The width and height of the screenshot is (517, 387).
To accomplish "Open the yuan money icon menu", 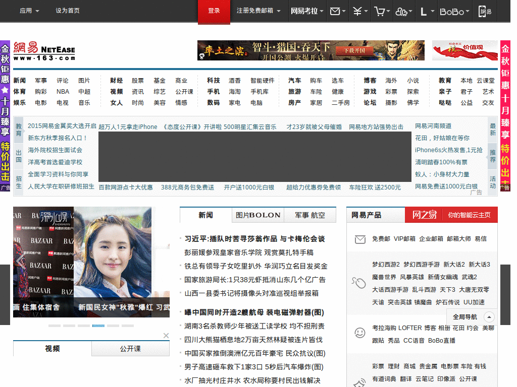I will click(360, 11).
